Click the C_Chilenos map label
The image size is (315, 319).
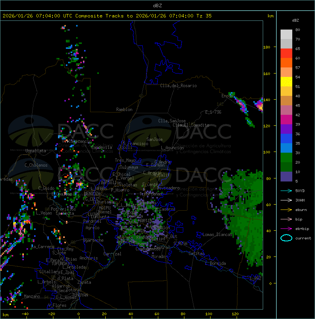[x=36, y=165]
